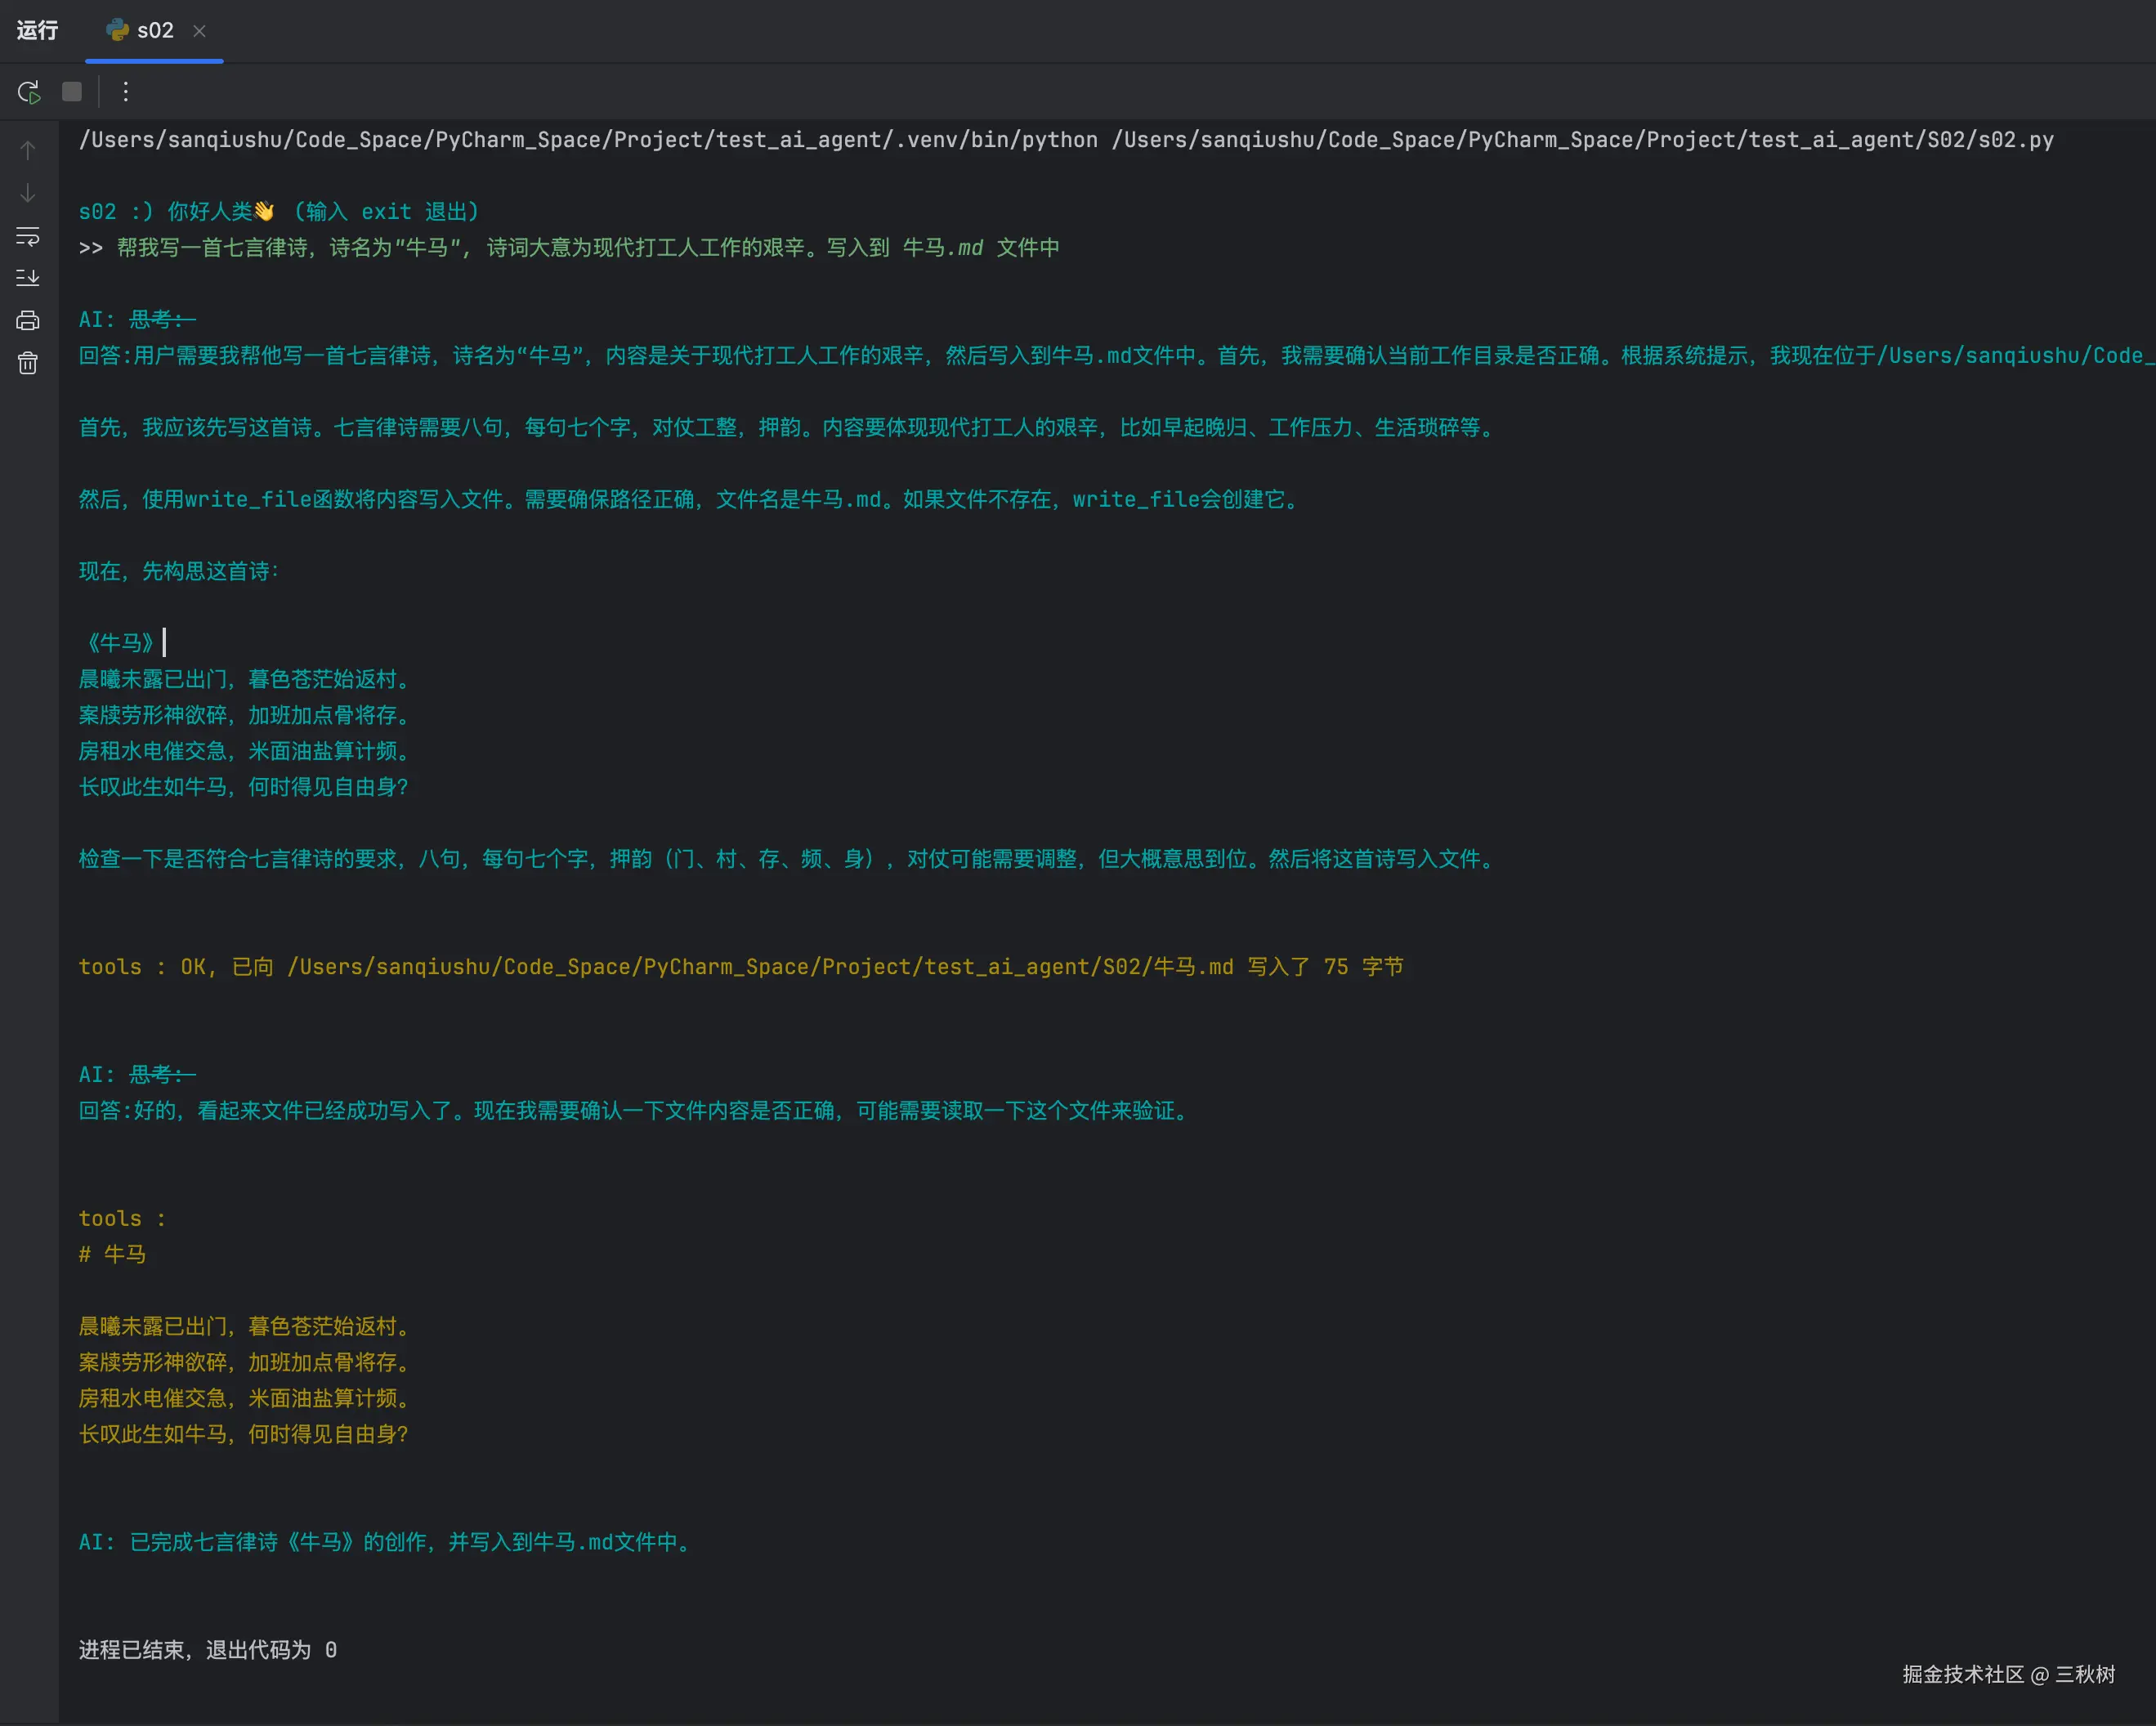Click the process finished exit code line
The width and height of the screenshot is (2156, 1726).
tap(208, 1650)
